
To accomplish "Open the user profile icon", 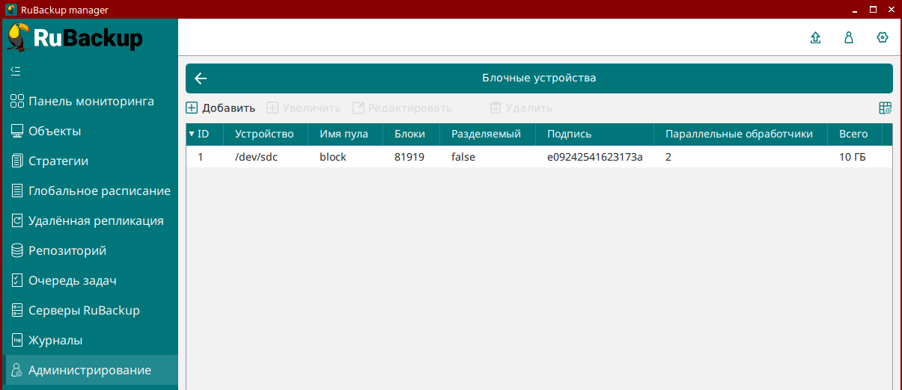I will 849,37.
